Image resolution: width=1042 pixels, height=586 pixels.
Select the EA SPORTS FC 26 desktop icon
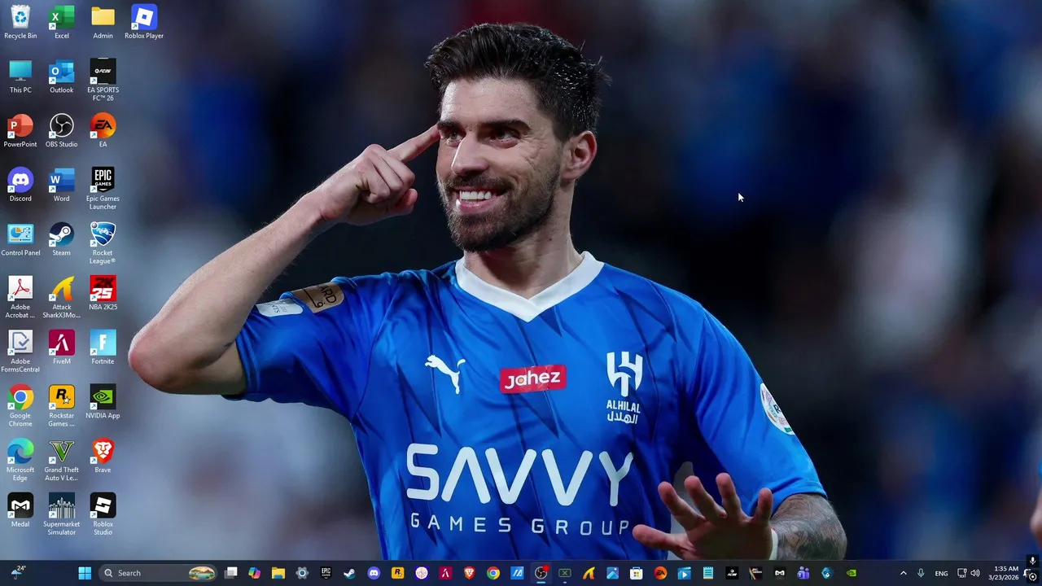103,80
